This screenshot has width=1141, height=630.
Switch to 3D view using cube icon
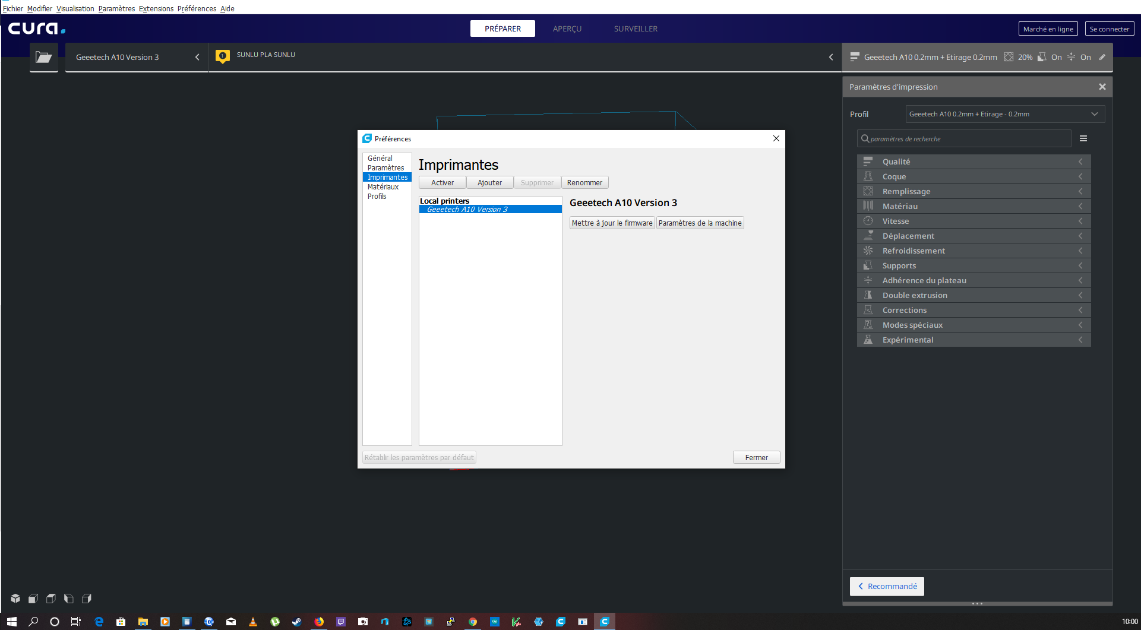click(15, 599)
